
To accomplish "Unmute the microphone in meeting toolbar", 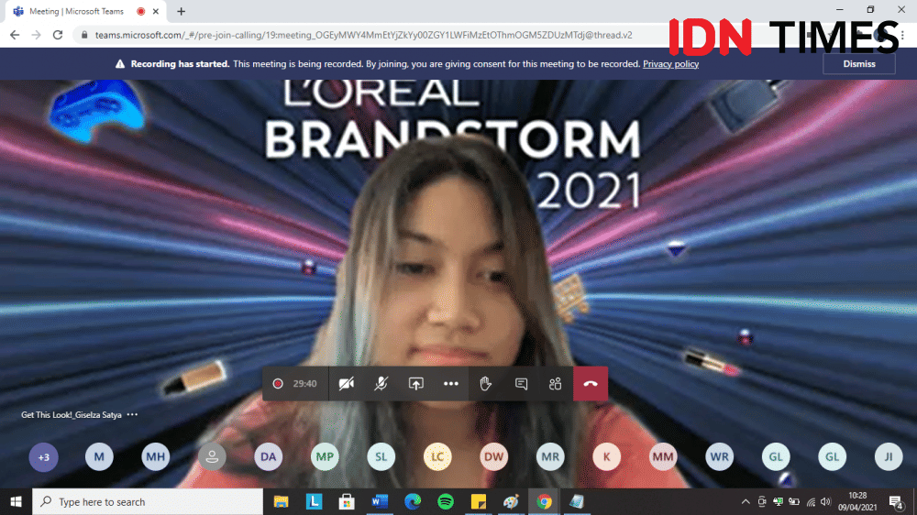I will coord(381,384).
